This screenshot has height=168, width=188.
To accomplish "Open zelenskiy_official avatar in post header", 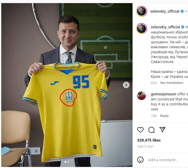I will (142, 11).
